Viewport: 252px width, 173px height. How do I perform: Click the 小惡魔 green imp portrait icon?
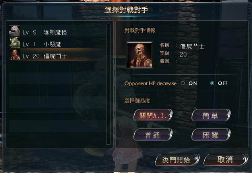[15, 43]
